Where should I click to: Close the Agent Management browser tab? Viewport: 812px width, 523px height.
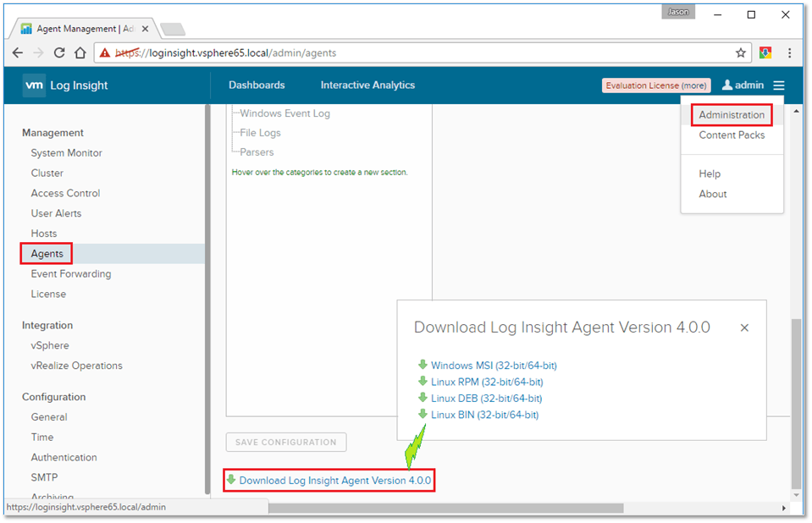click(x=145, y=29)
